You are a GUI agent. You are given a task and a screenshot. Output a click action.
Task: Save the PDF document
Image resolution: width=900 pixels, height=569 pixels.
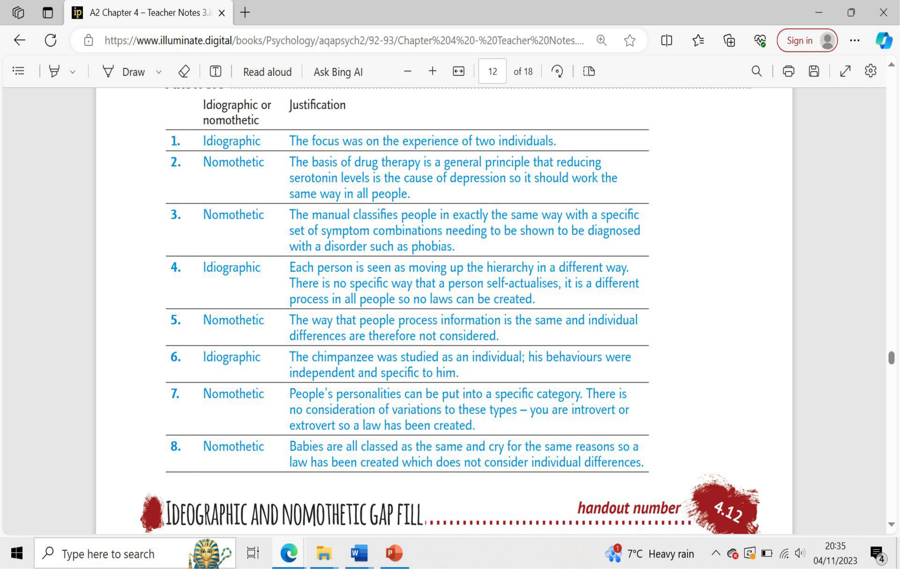click(814, 71)
